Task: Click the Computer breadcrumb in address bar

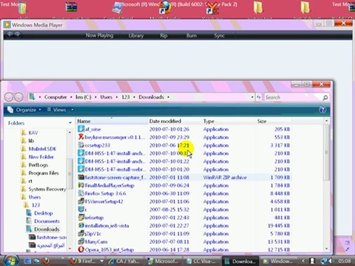Action: point(55,97)
